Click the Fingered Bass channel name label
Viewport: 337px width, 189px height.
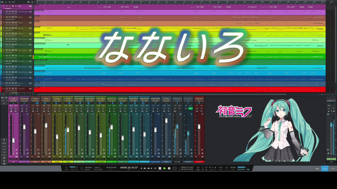click(156, 162)
